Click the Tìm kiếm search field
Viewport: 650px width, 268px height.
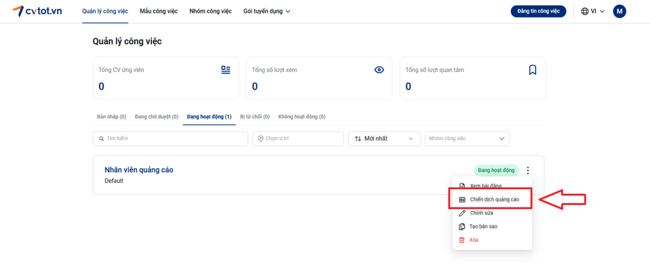click(x=170, y=139)
